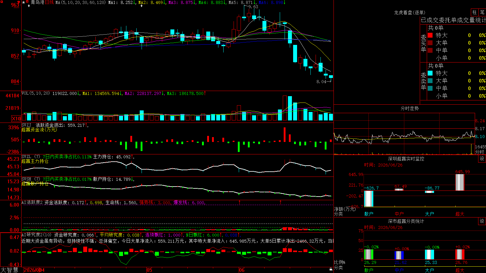The image size is (486, 273).
Task: Click the 超赢资金流(万元) label
Action: click(x=39, y=130)
